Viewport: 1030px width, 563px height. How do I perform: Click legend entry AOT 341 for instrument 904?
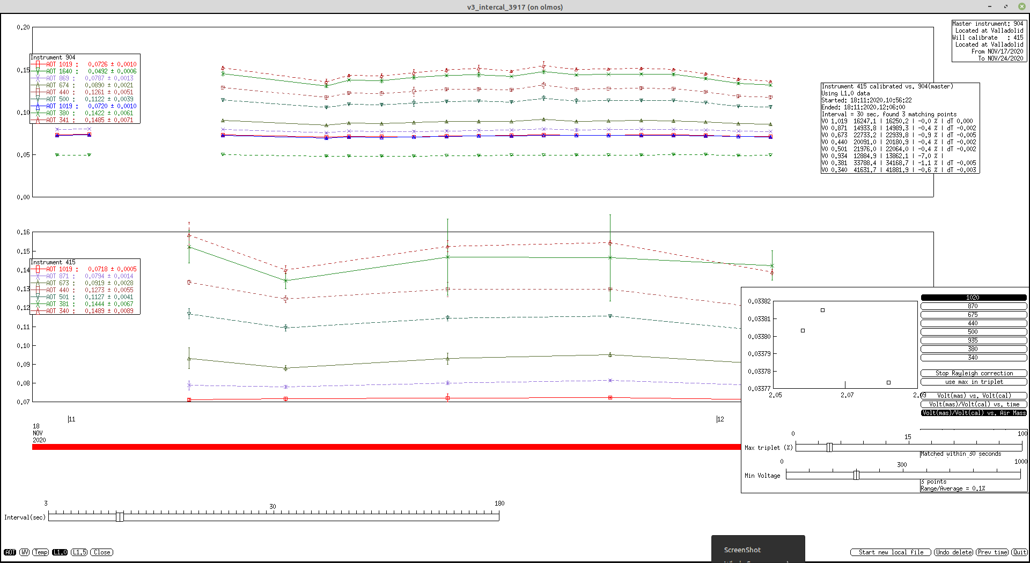tap(84, 120)
